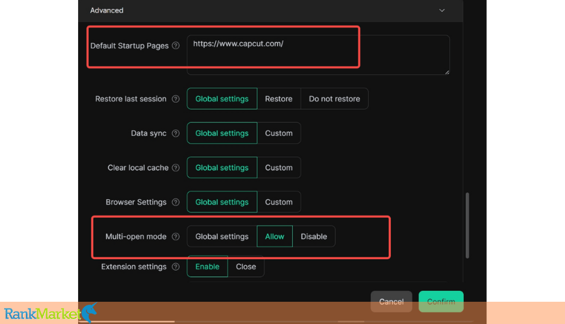Screen dimensions: 565x324
Task: Open help icon for Default Startup Pages
Action: point(176,46)
